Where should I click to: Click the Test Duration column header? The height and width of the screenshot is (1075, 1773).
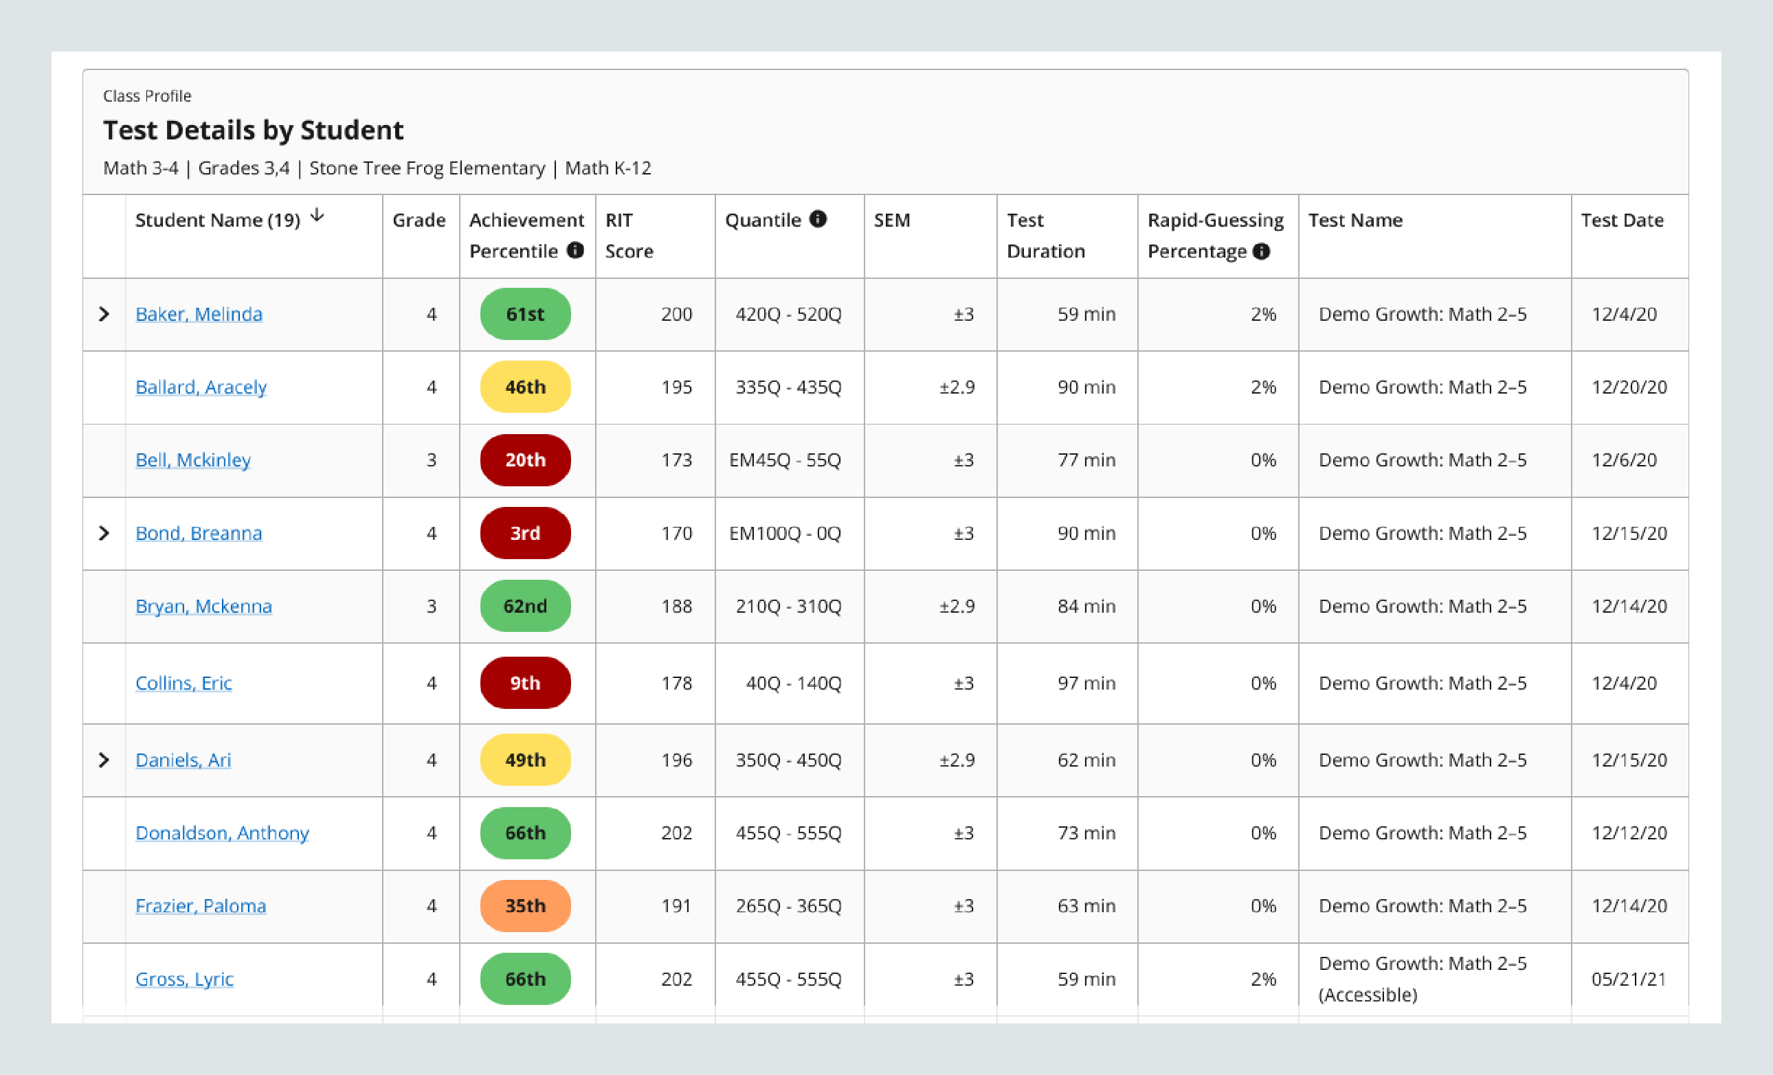pos(1045,235)
